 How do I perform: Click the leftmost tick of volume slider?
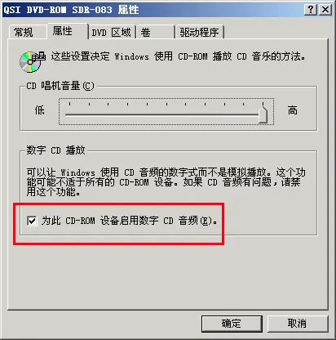69,104
